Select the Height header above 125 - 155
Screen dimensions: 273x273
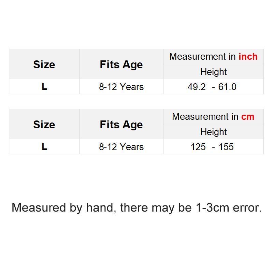[x=213, y=132]
